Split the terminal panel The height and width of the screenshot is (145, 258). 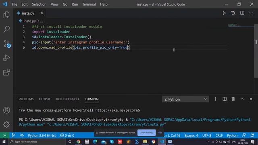pyautogui.click(x=225, y=99)
